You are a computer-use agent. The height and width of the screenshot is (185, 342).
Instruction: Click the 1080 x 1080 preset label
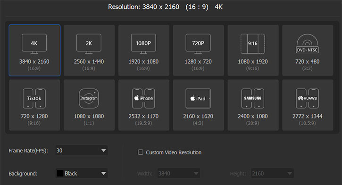coord(89,116)
